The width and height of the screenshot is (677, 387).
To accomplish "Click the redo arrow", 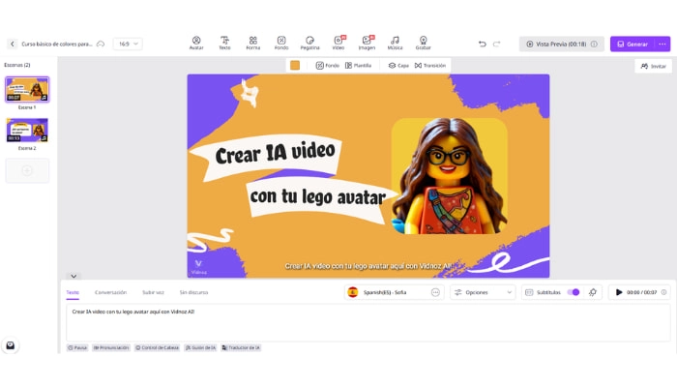I will [496, 44].
